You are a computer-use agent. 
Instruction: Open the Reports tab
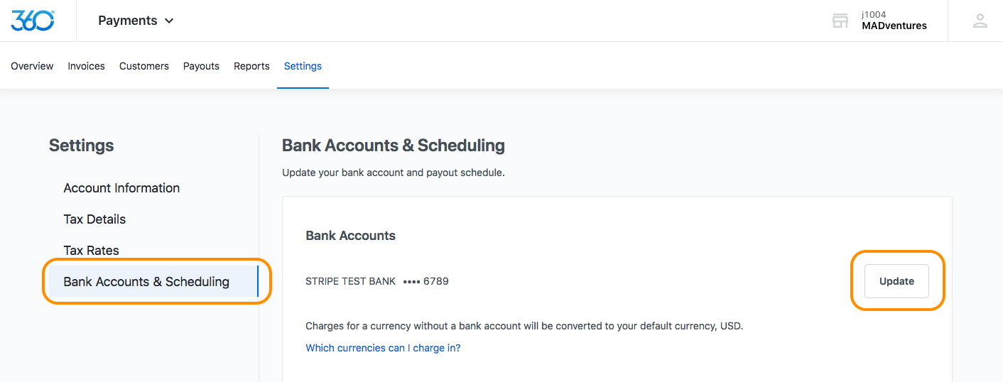point(251,66)
